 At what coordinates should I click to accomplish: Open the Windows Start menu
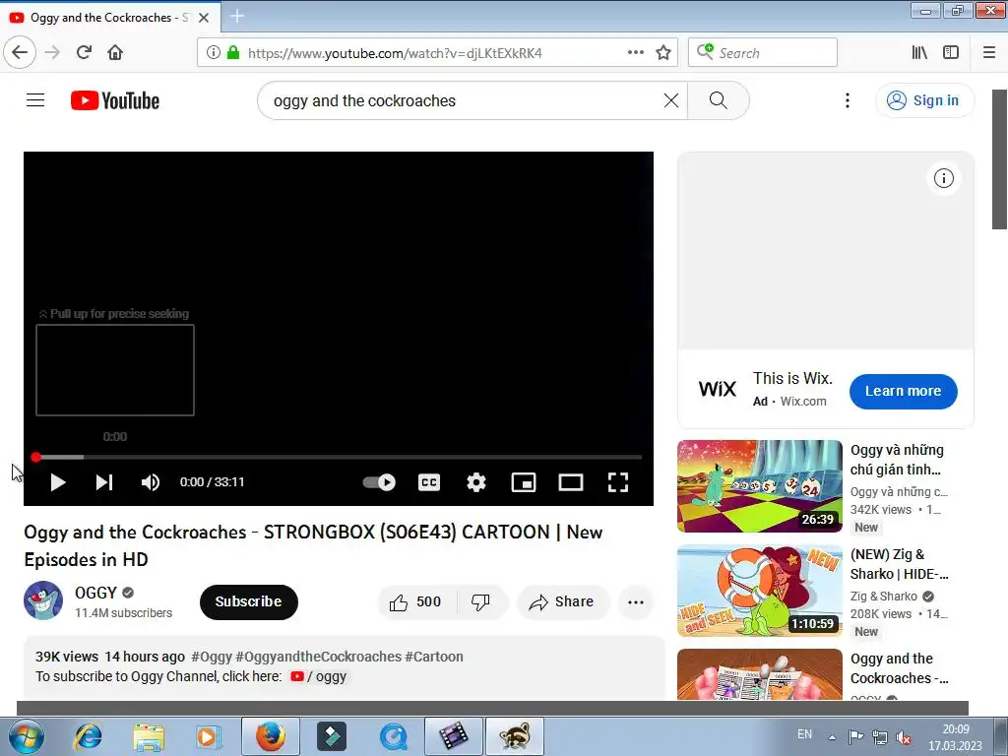(26, 736)
